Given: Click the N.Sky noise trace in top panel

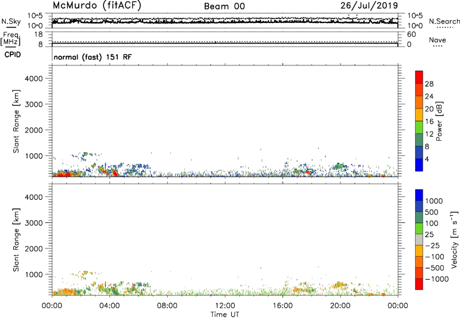Looking at the screenshot, I should [225, 22].
